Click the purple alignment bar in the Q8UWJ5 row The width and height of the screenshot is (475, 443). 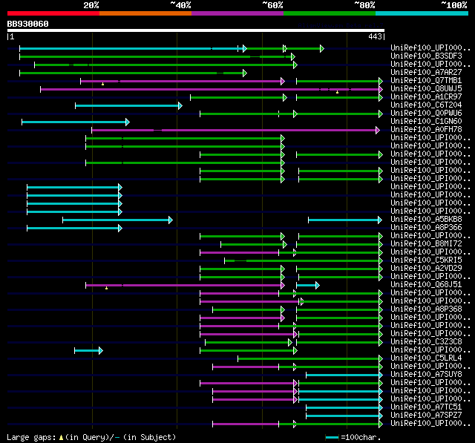[x=210, y=89]
